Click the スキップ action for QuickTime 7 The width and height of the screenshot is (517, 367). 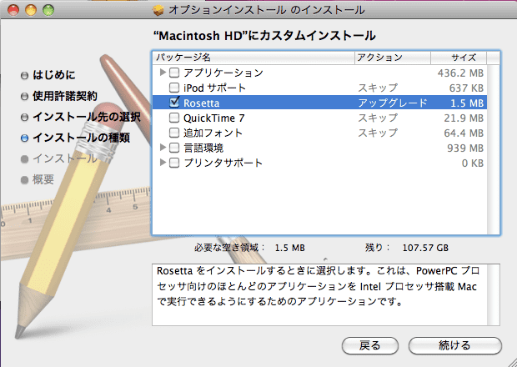[378, 118]
